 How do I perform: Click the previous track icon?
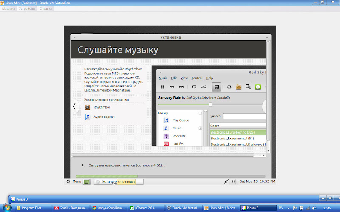tap(172, 87)
